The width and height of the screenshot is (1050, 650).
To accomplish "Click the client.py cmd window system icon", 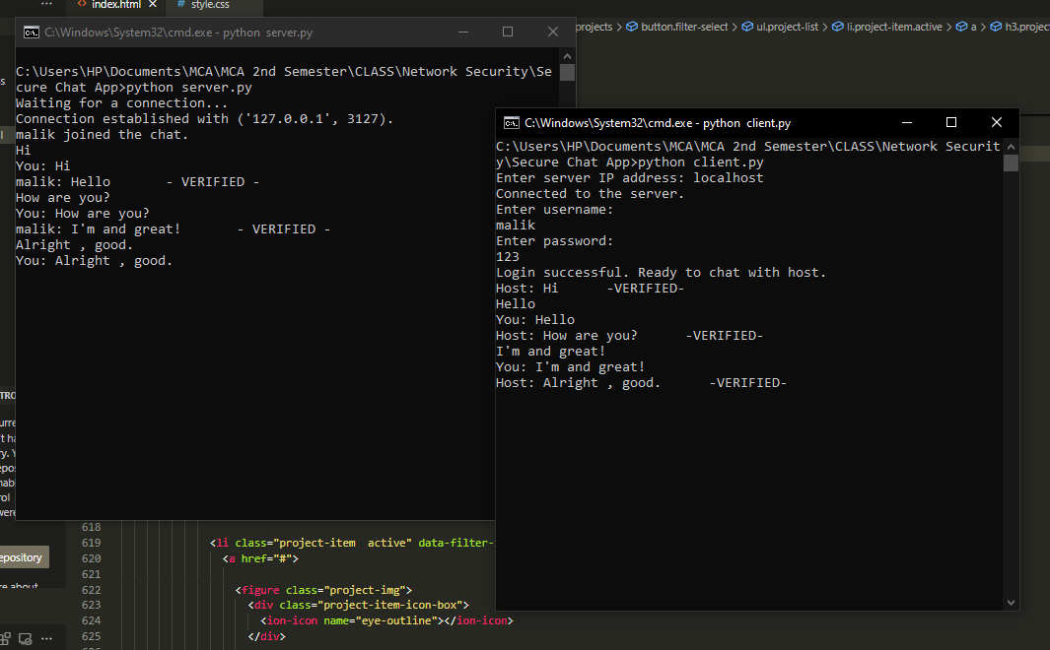I will (x=512, y=123).
